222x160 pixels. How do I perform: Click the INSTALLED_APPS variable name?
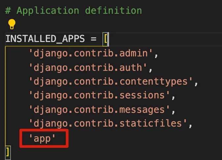pyautogui.click(x=45, y=39)
